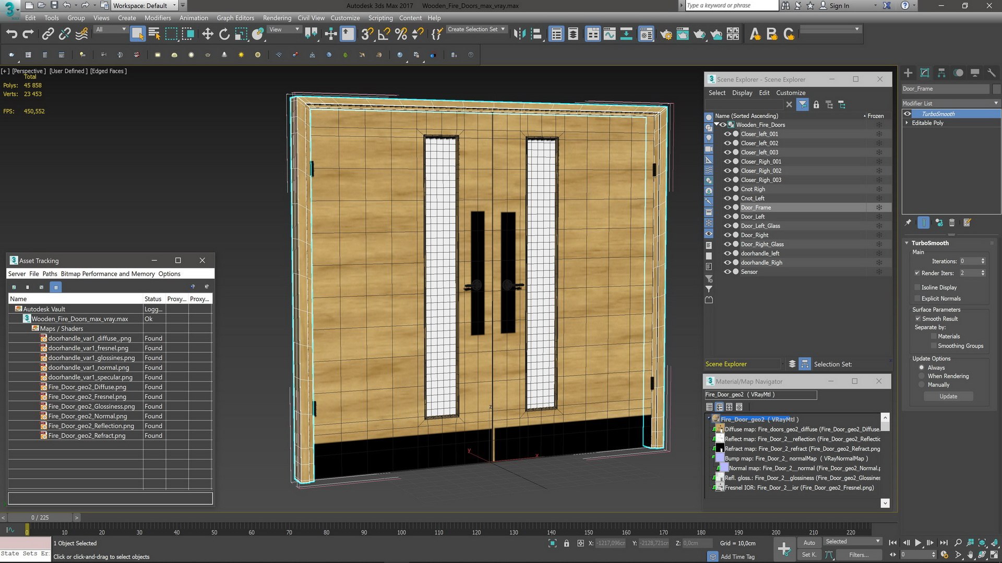Open Scene Explorer's Customize menu
Viewport: 1002px width, 563px height.
(791, 93)
